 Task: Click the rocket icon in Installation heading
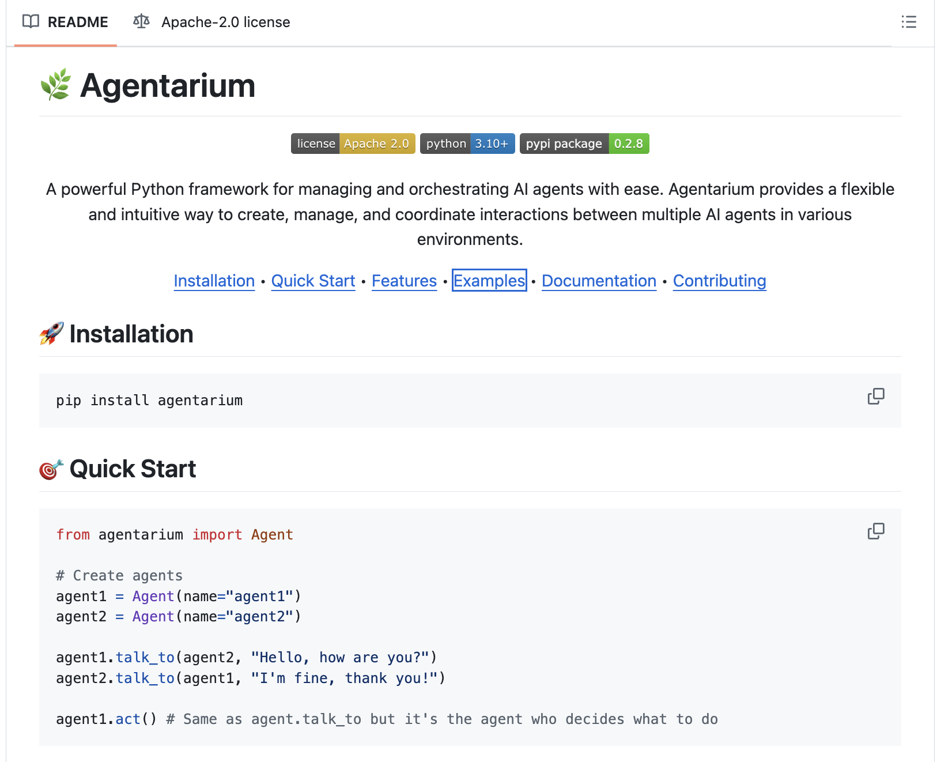click(x=51, y=333)
